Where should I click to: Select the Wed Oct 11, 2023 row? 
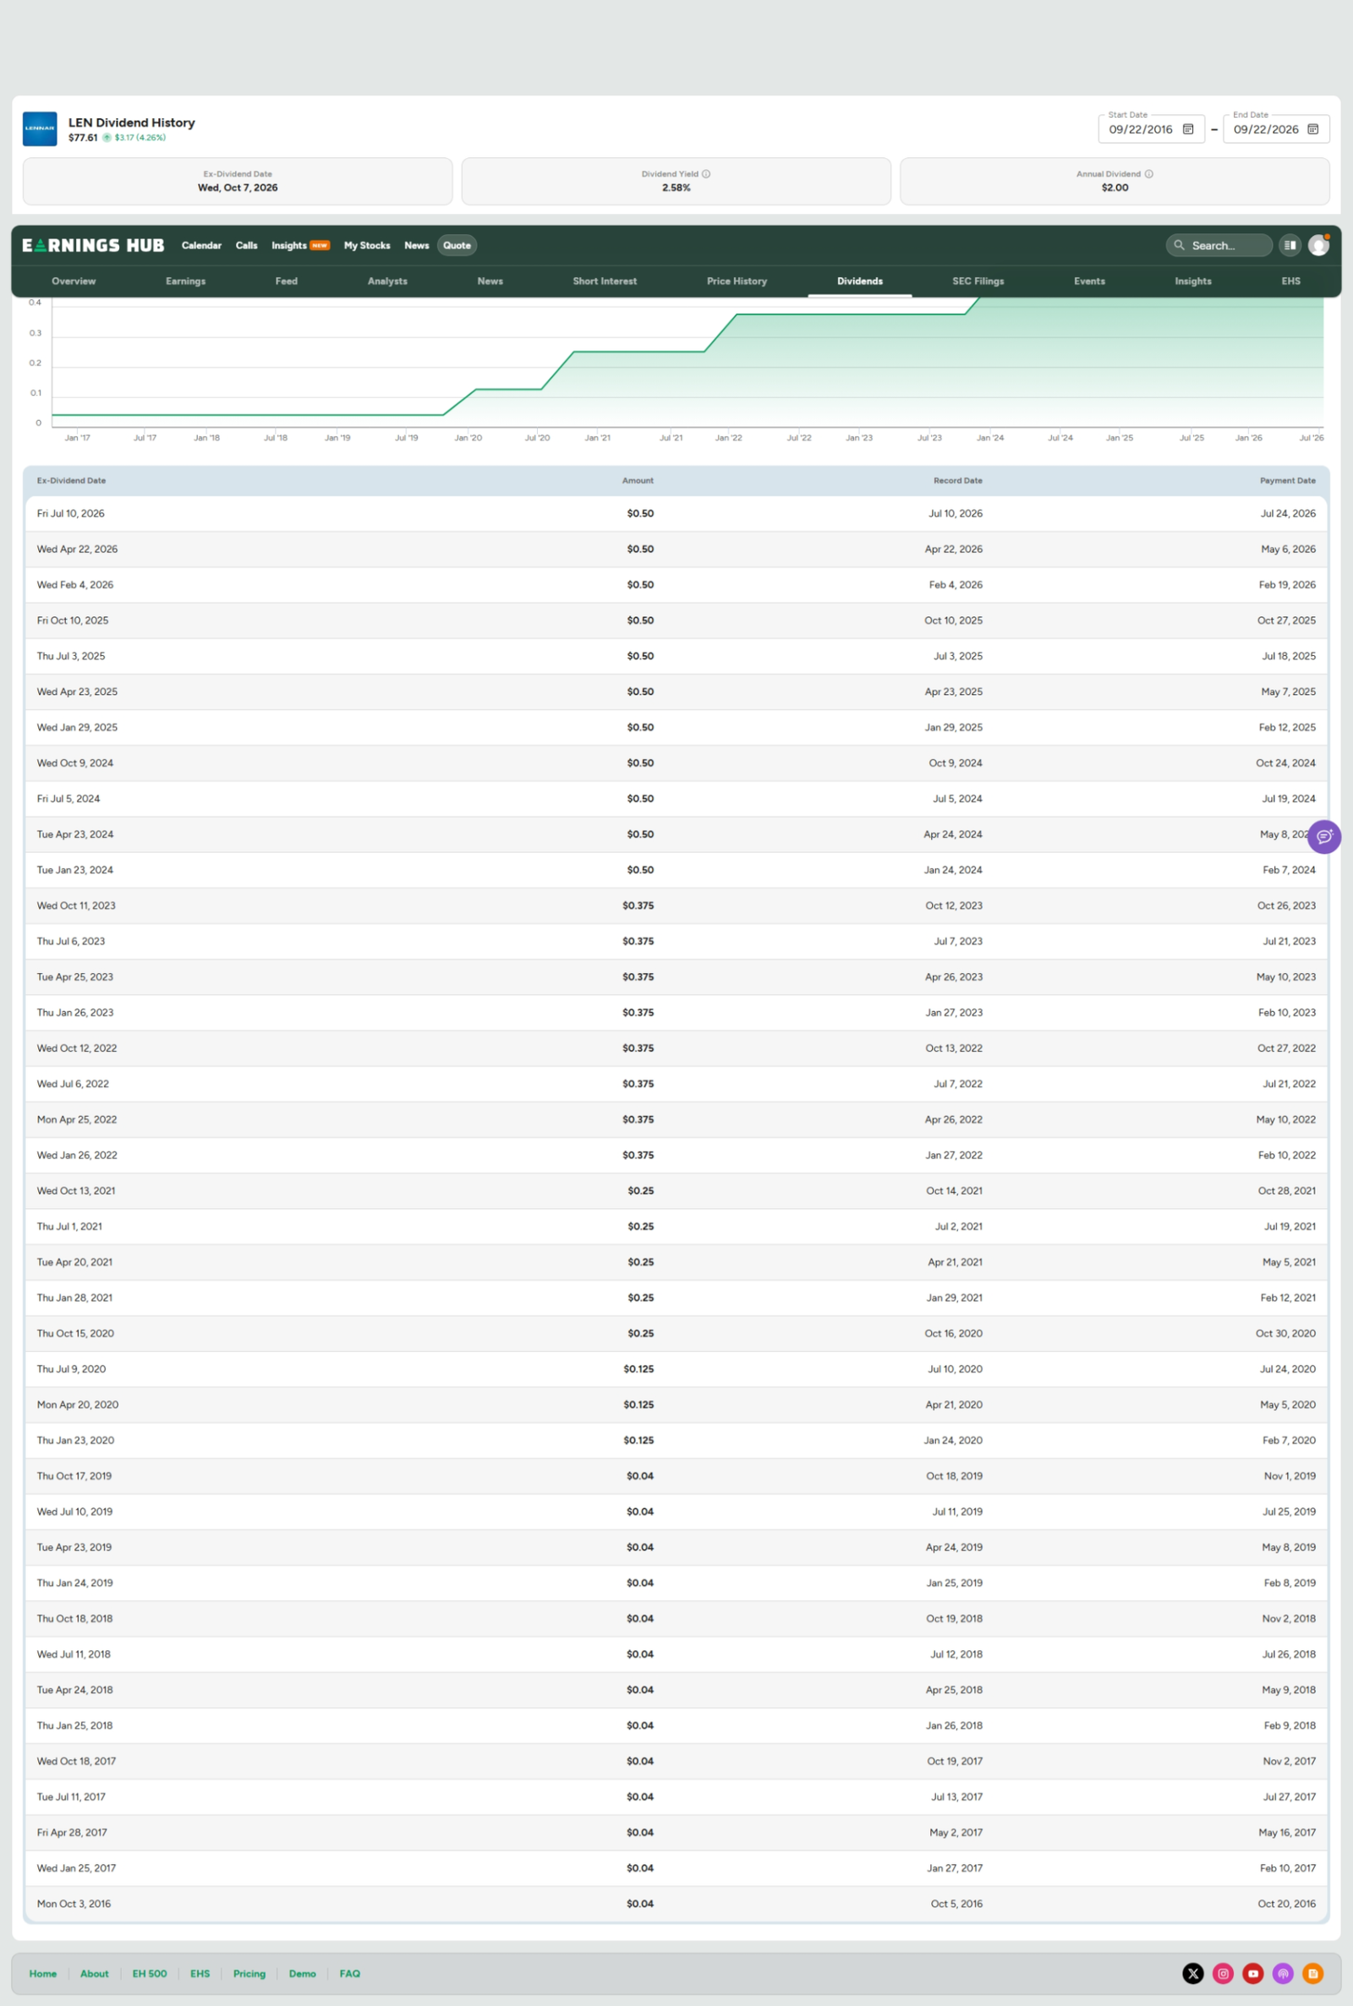(x=676, y=905)
